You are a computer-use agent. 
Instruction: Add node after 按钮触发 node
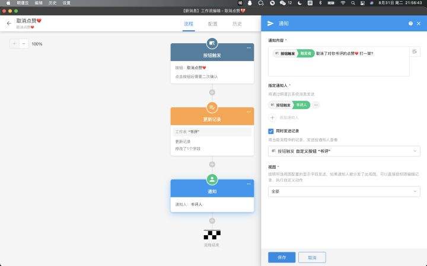point(212,92)
